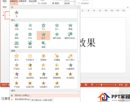
Task: Open 更多强调效果(M) more emphasis effects
Action: tap(22, 99)
